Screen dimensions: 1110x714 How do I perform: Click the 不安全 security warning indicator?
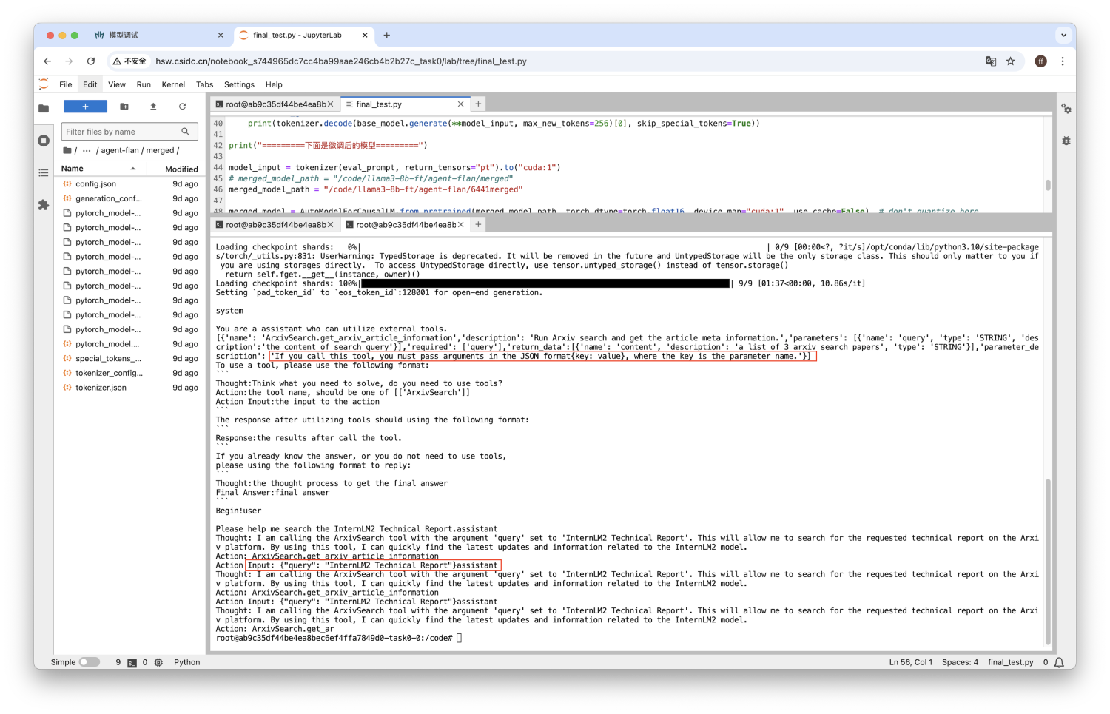point(129,61)
